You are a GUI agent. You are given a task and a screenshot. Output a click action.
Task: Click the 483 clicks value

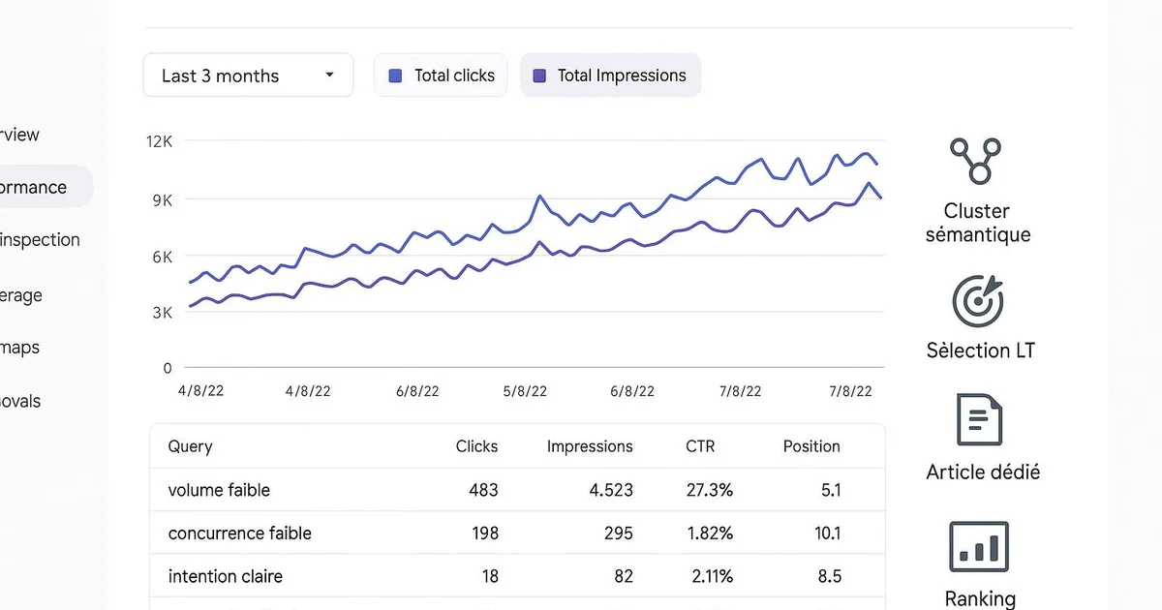tap(482, 490)
